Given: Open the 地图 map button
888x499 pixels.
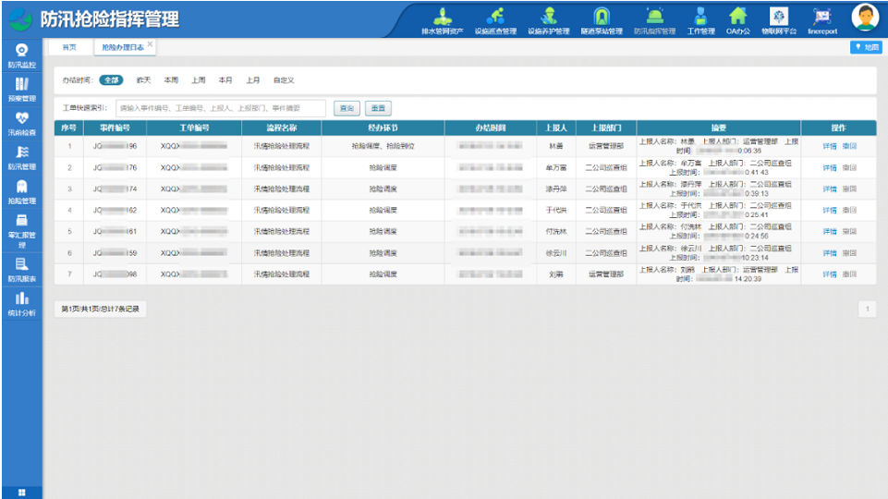Looking at the screenshot, I should tap(866, 47).
